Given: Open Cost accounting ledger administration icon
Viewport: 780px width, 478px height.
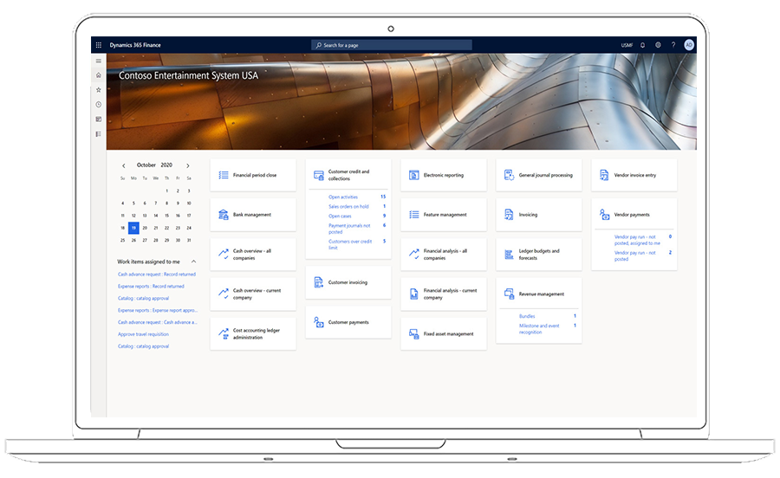Looking at the screenshot, I should tap(224, 334).
